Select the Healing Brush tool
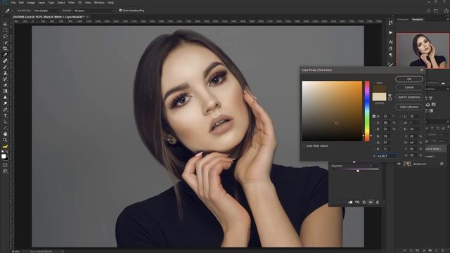 [x=5, y=61]
